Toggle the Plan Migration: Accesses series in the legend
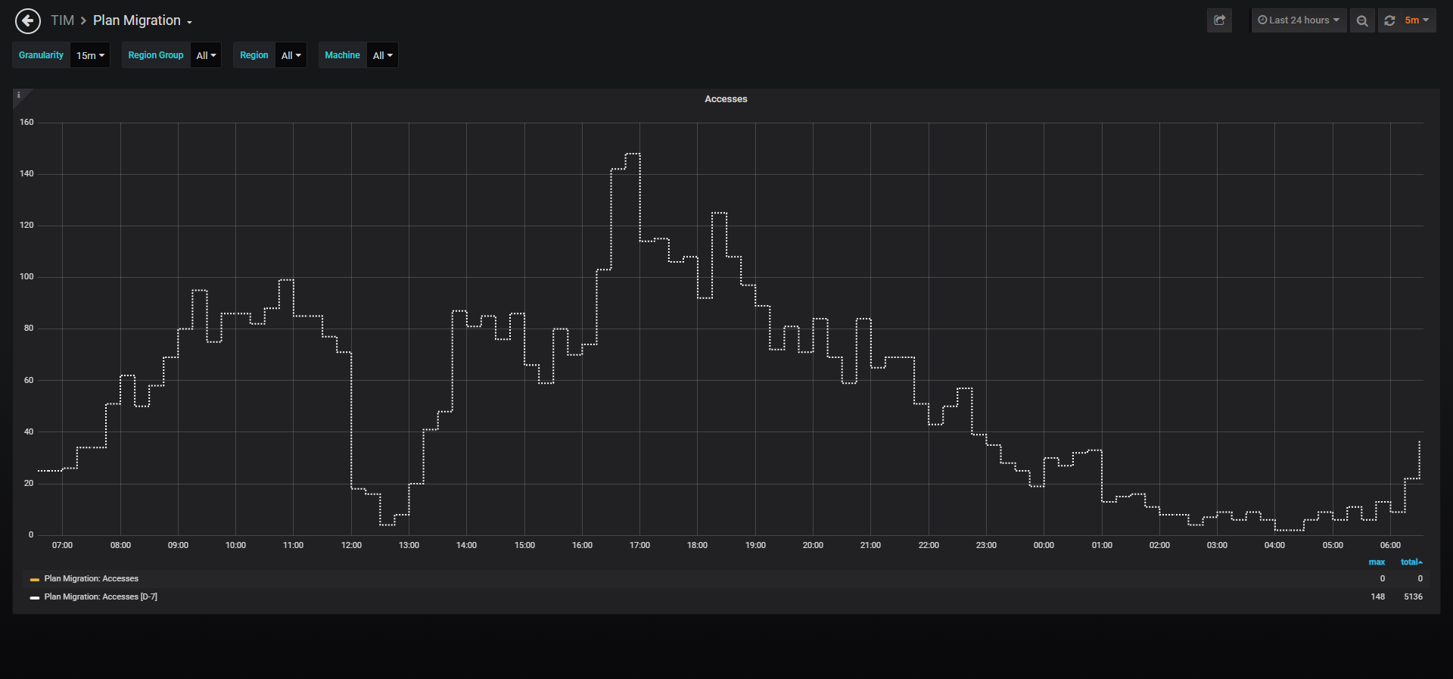1453x679 pixels. click(x=91, y=578)
